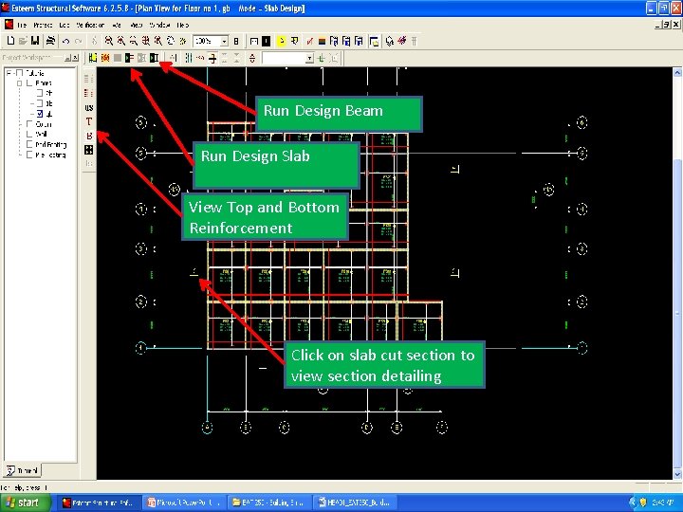Collapse the Floors tree node expander

pyautogui.click(x=20, y=82)
